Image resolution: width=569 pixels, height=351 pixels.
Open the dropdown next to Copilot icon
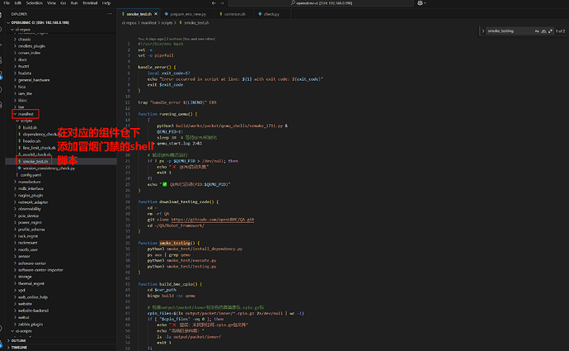coord(425,3)
